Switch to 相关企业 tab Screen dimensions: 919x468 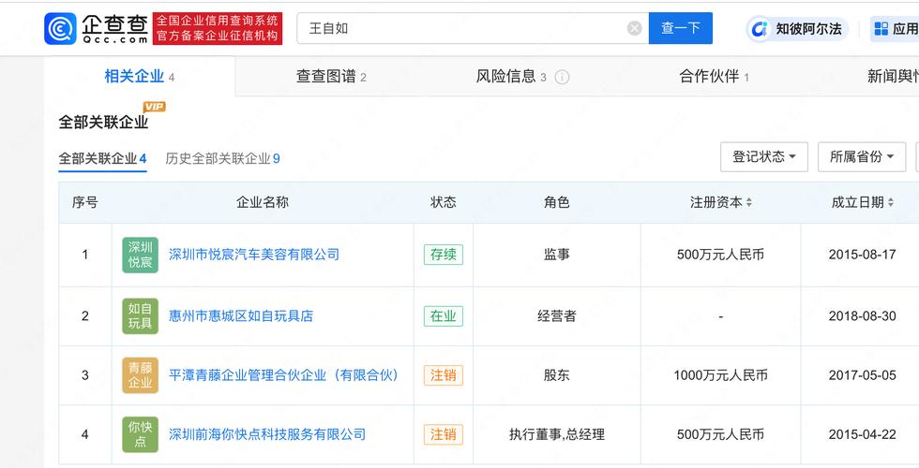tap(140, 77)
